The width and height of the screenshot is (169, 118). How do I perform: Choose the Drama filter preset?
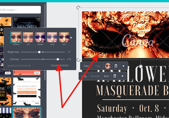[x=40, y=38]
